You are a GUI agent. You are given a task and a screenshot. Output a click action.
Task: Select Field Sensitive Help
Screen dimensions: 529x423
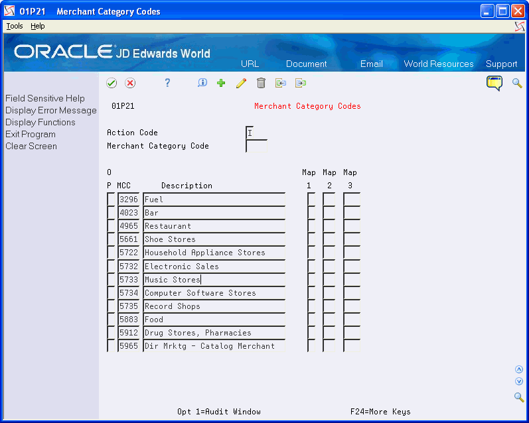pos(45,98)
